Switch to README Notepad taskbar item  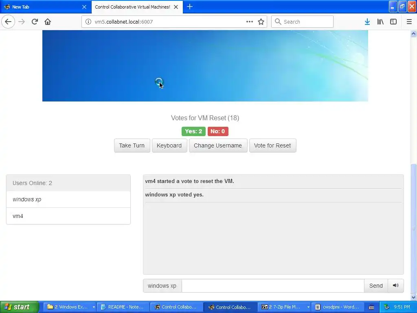tap(123, 307)
